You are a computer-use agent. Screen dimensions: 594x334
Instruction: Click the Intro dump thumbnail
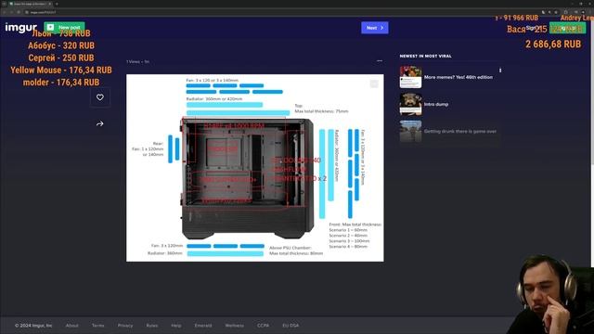410,104
